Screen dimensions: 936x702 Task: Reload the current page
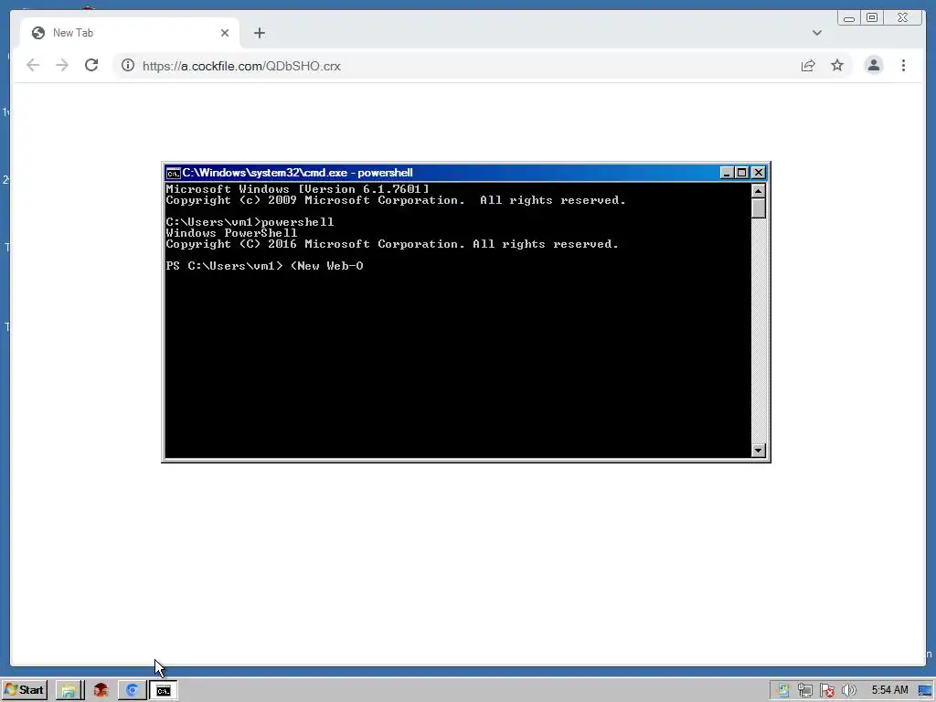point(91,65)
